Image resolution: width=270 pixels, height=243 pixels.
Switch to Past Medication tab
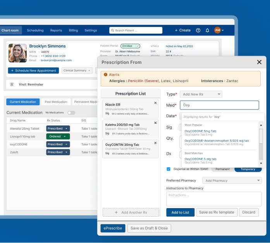[x=56, y=102]
